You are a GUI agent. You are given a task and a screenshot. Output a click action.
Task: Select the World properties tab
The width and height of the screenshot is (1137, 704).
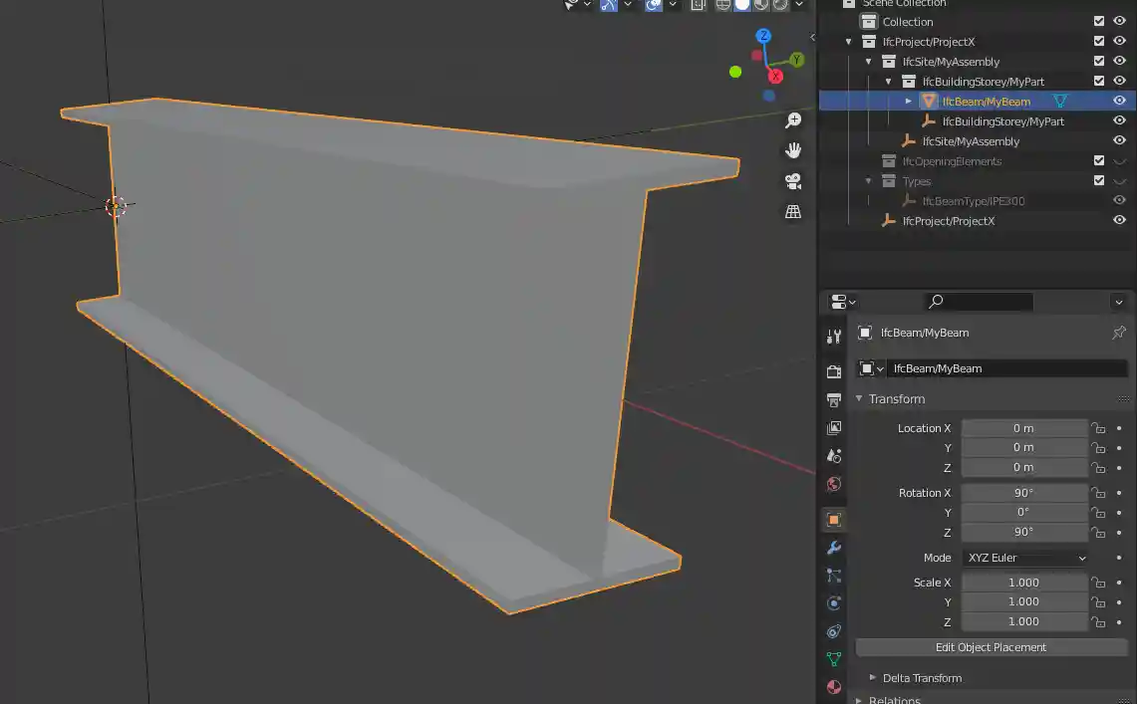[833, 484]
